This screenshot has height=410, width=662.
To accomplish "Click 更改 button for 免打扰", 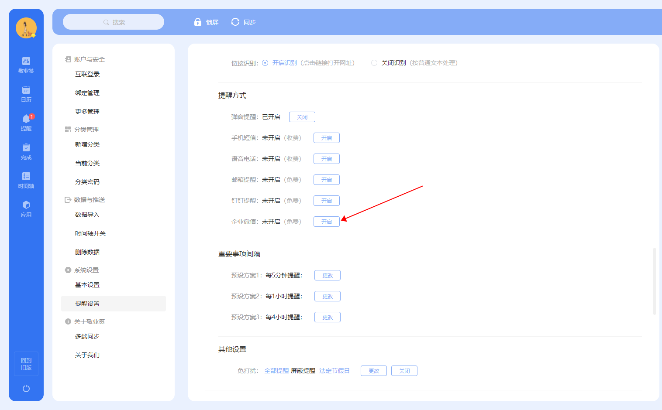I will (x=374, y=371).
